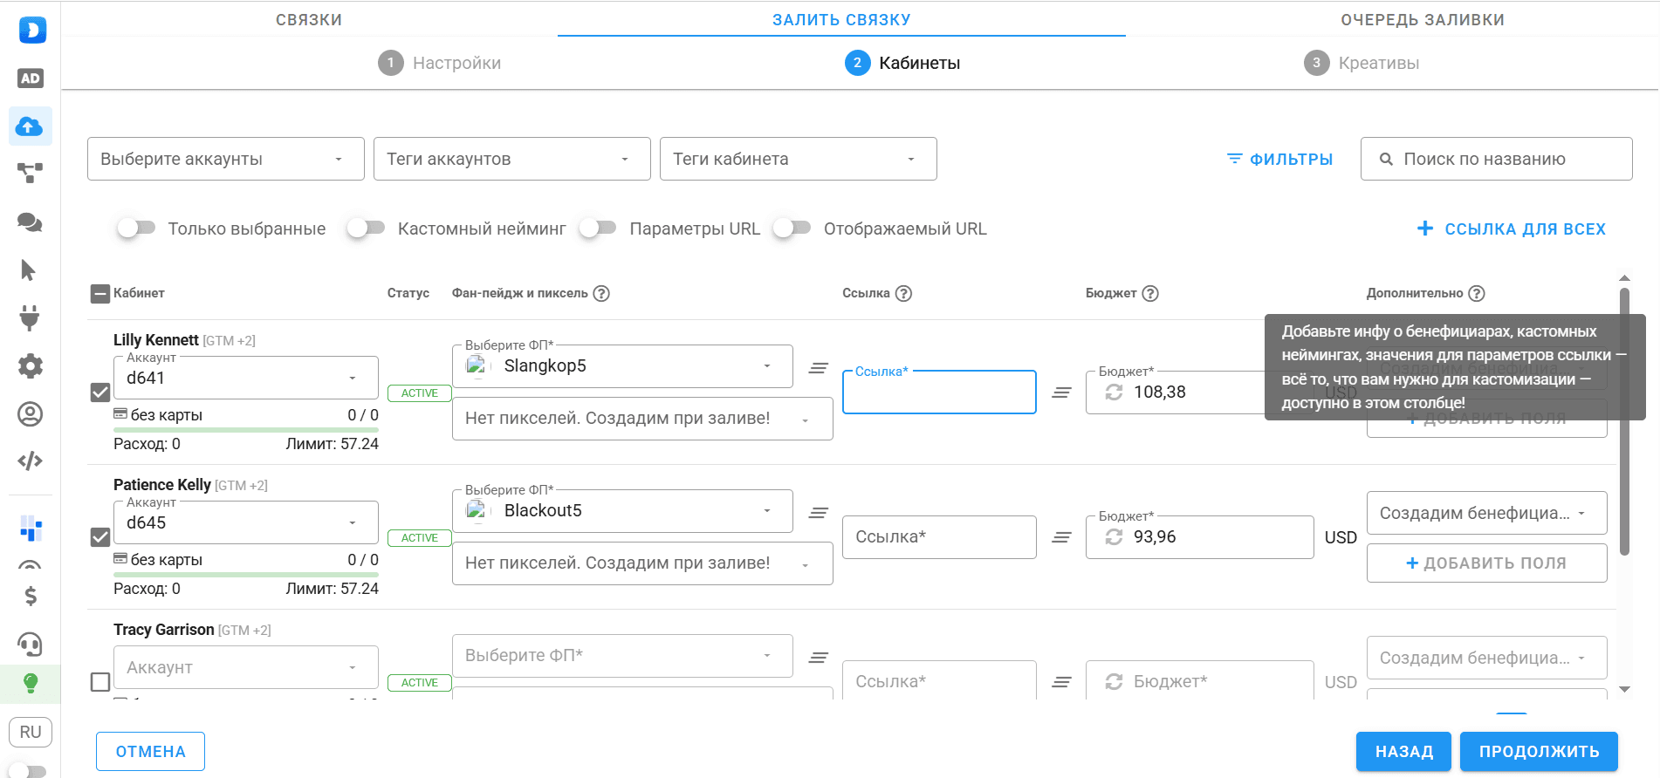This screenshot has height=778, width=1660.
Task: Open the settings gear in sidebar
Action: pyautogui.click(x=30, y=365)
